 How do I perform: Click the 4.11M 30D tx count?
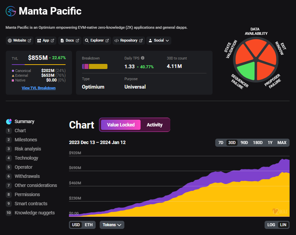tap(174, 66)
